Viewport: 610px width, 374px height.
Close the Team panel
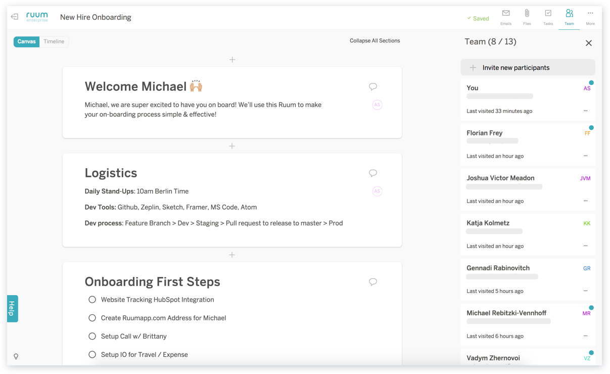pyautogui.click(x=589, y=43)
